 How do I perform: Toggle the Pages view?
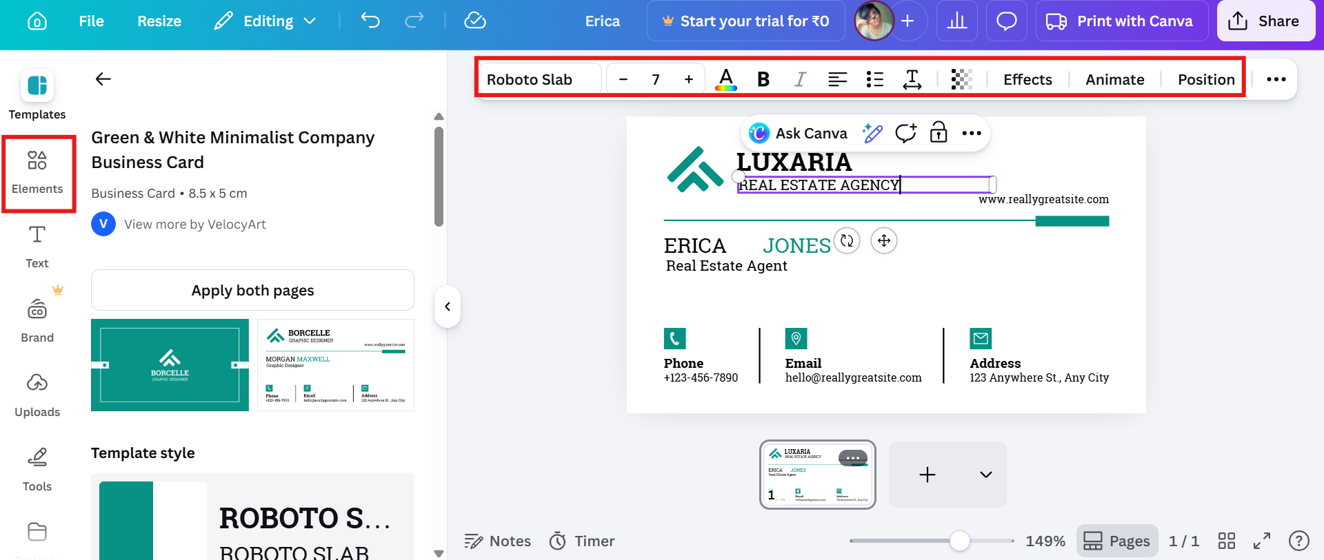1116,541
